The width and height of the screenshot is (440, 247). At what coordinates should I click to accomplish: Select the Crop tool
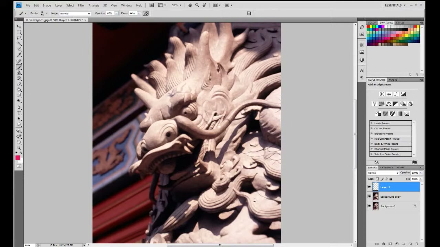point(19,49)
